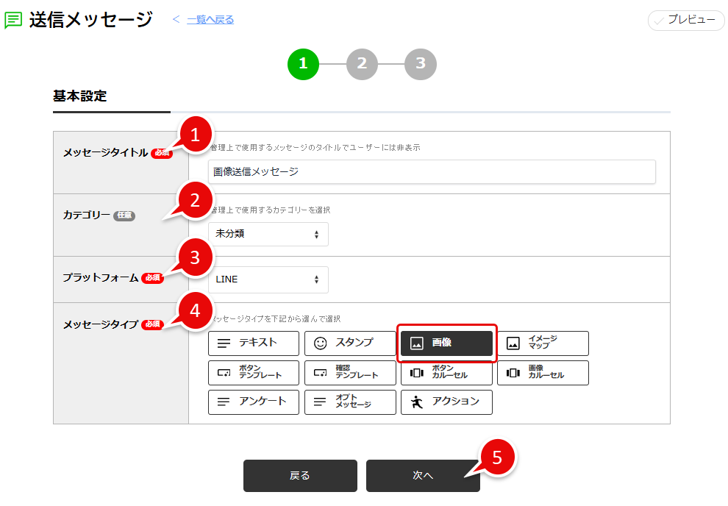Choose the アンケート (Survey) message type
Image resolution: width=728 pixels, height=506 pixels.
(253, 402)
